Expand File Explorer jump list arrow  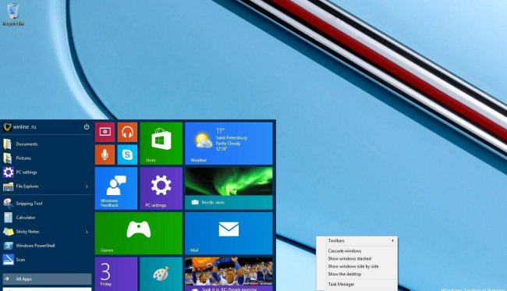point(87,186)
